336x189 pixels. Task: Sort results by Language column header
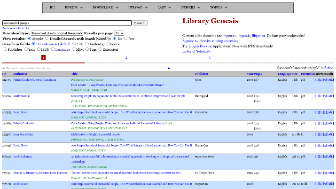coord(284,74)
